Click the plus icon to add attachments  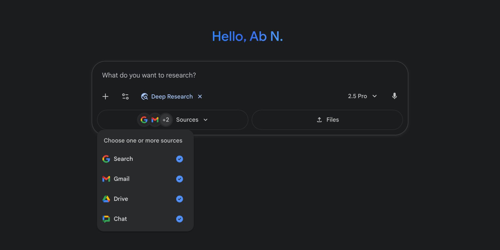click(x=105, y=97)
